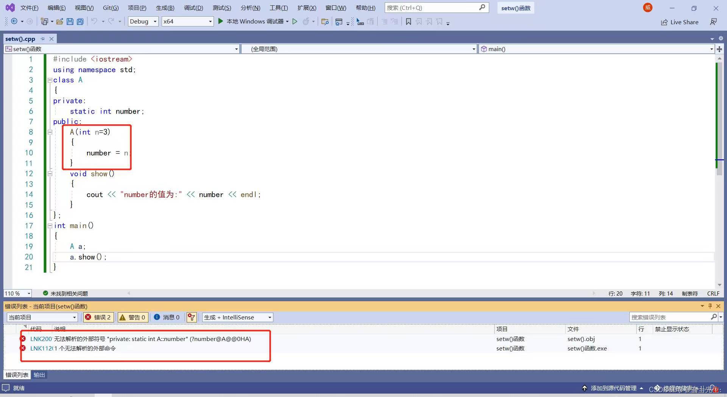Click the settings gear icon above the editor

coord(721,38)
